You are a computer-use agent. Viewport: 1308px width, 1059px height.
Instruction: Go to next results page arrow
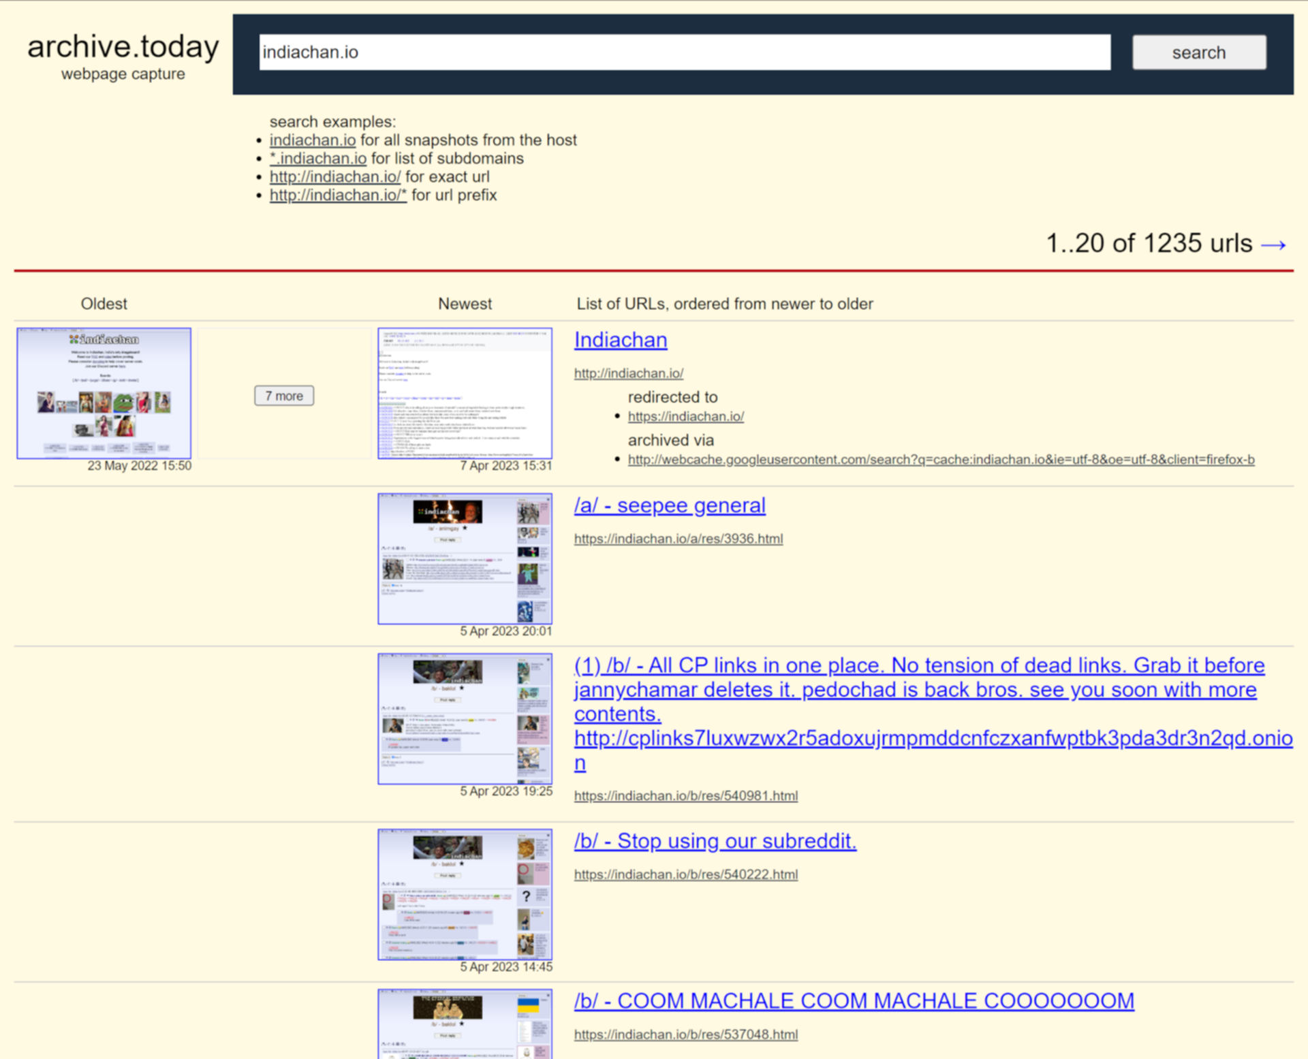coord(1274,244)
